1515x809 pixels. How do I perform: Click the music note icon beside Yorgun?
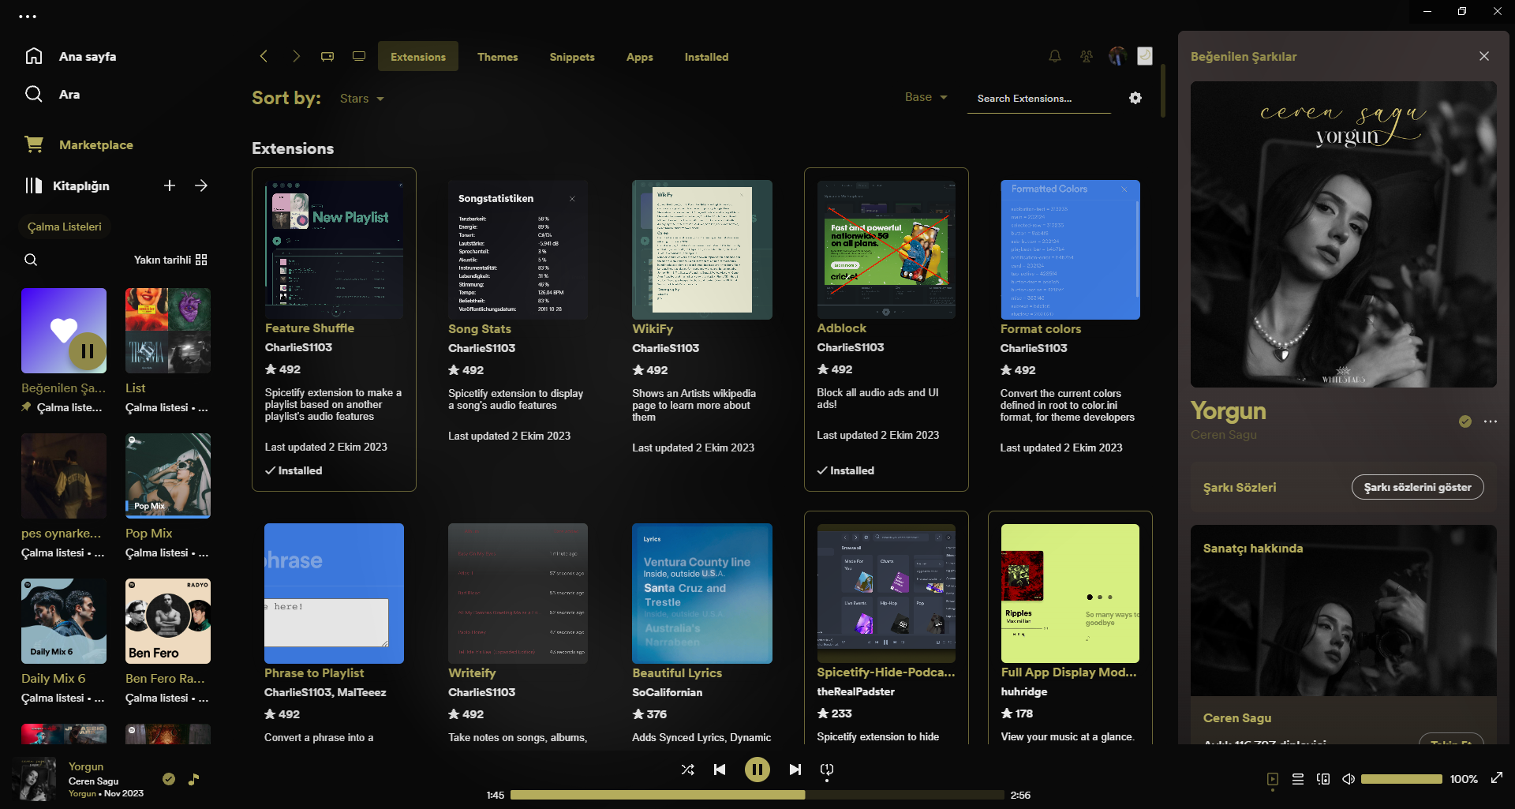pyautogui.click(x=193, y=779)
